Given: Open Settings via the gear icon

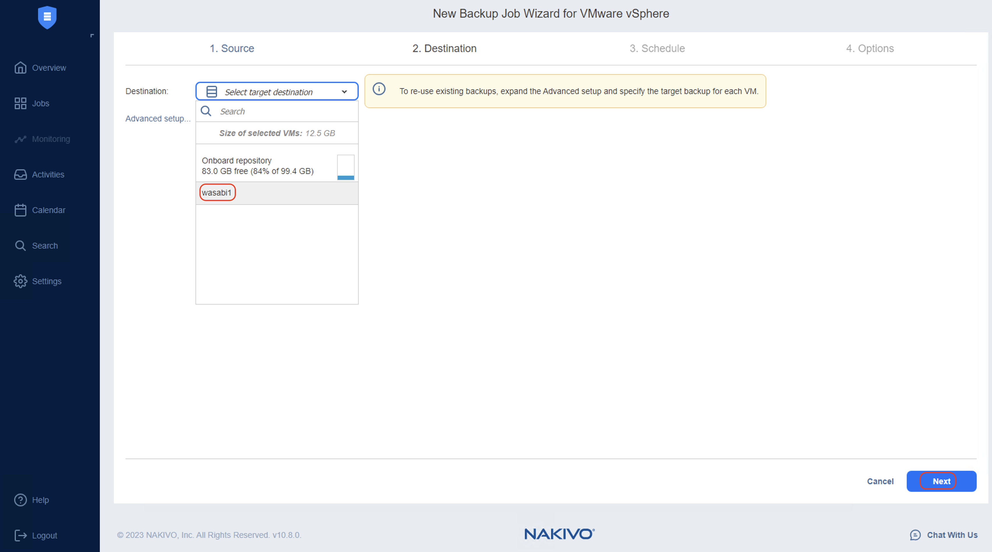Looking at the screenshot, I should point(20,281).
